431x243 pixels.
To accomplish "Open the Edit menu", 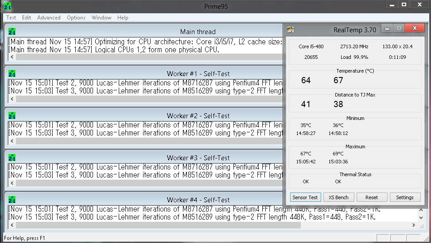I will click(27, 18).
